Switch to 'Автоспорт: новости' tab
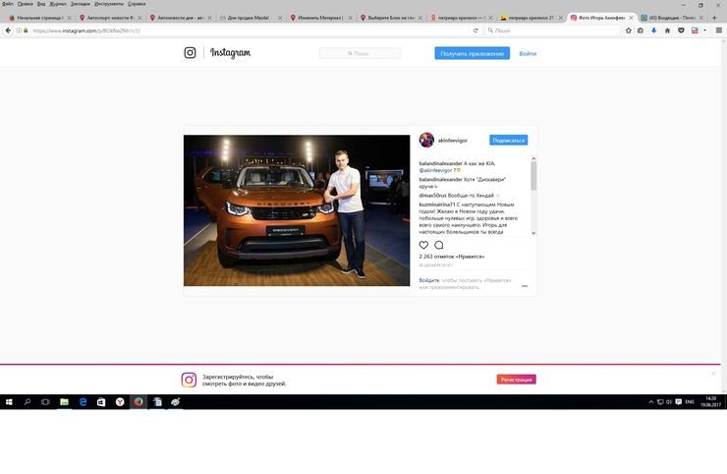 (x=110, y=18)
